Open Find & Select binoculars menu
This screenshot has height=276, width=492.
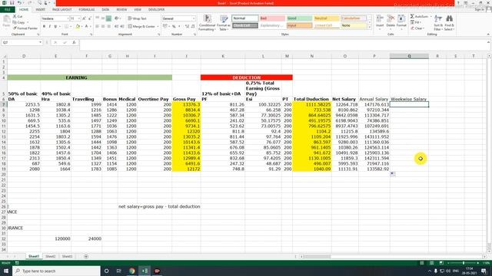click(x=449, y=22)
